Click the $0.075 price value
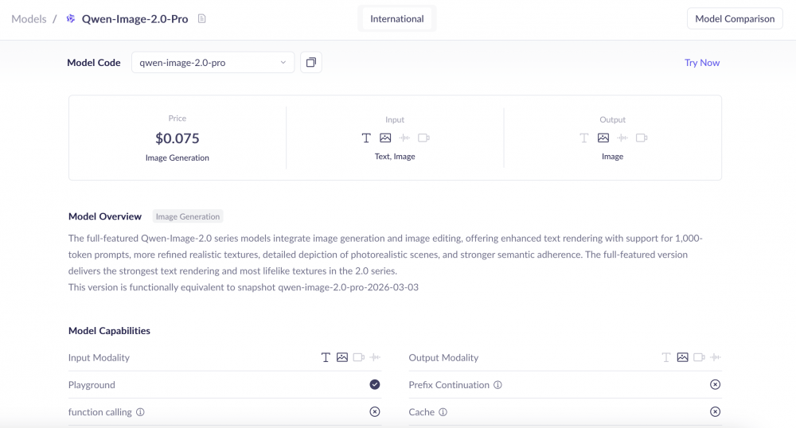796x428 pixels. click(x=178, y=138)
